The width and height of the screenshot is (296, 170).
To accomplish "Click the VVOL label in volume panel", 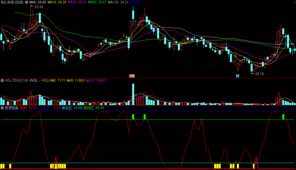I will pos(35,81).
